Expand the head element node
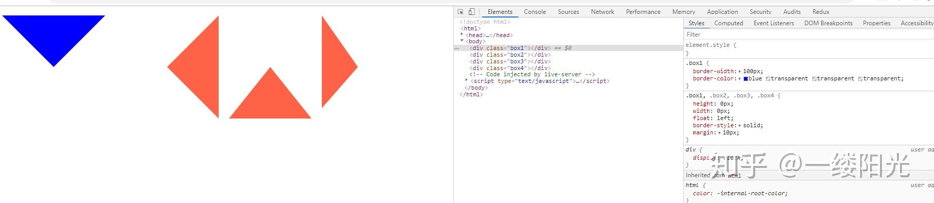 tap(462, 34)
